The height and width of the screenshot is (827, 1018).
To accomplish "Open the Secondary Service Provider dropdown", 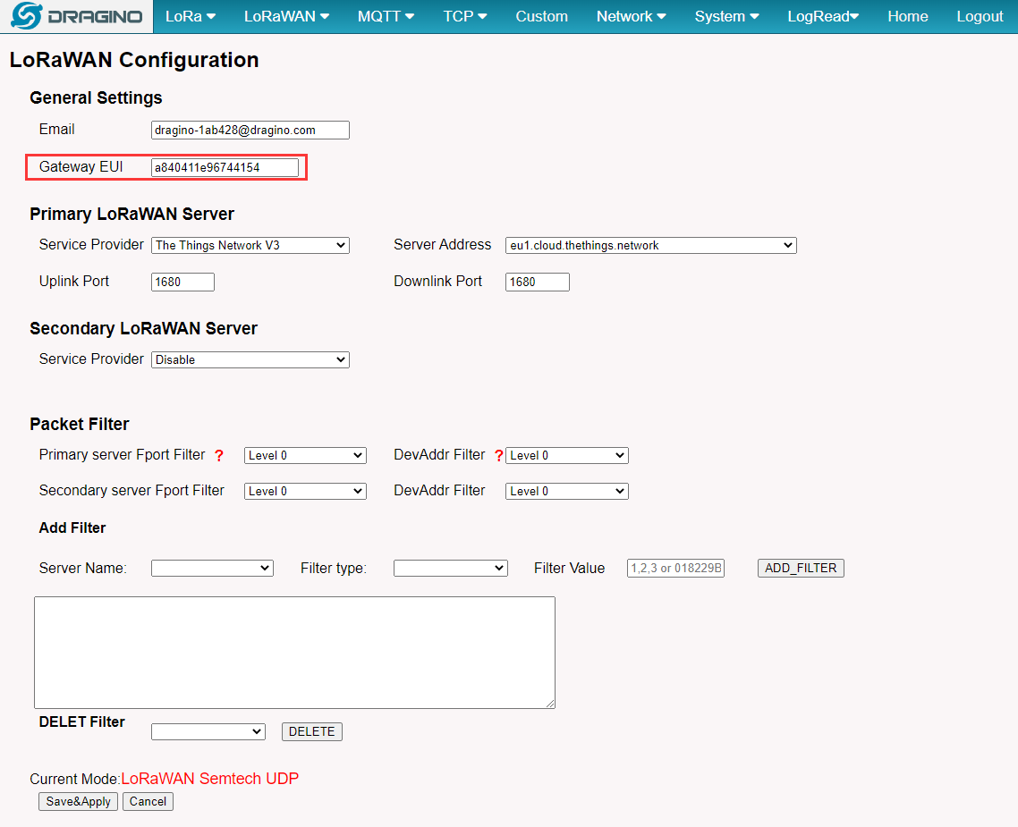I will click(x=250, y=360).
